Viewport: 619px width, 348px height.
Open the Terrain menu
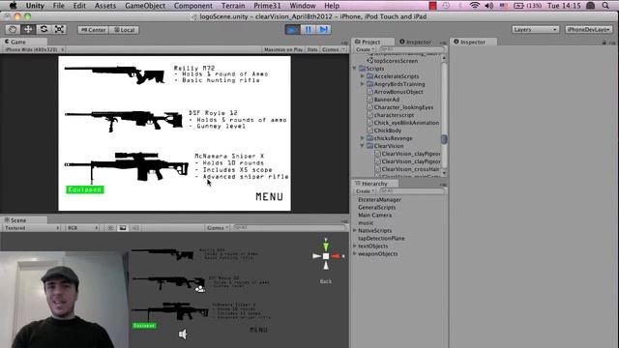coord(233,6)
